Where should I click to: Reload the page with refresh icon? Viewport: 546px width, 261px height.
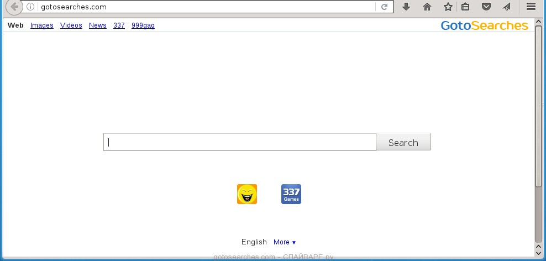tap(384, 7)
